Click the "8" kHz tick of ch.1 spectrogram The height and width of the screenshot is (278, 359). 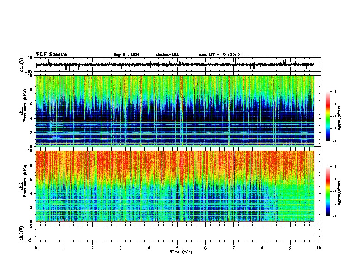coord(32,90)
